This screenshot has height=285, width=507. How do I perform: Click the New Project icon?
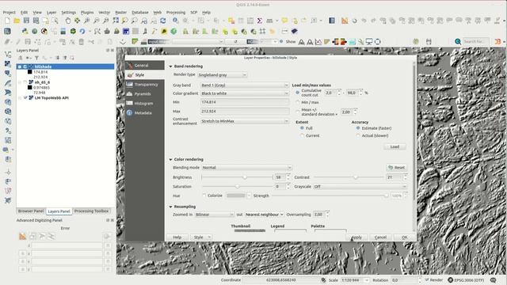point(7,21)
